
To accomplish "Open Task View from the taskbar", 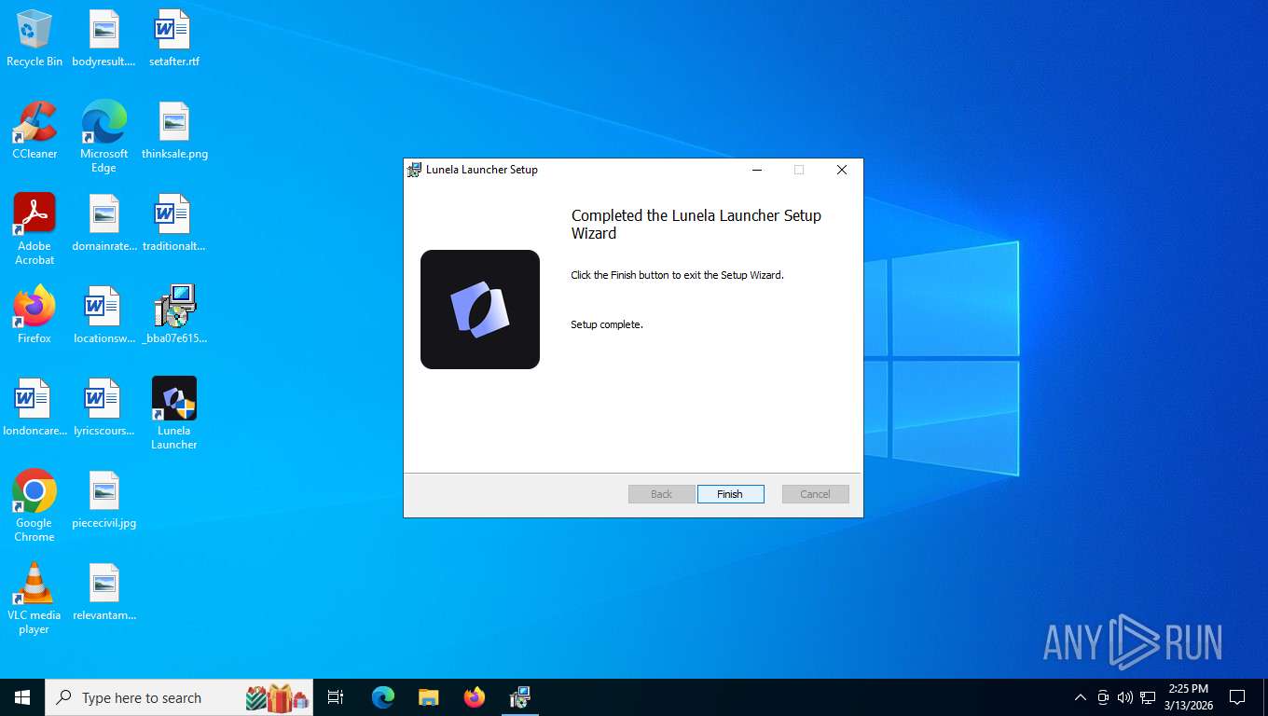I will coord(336,697).
